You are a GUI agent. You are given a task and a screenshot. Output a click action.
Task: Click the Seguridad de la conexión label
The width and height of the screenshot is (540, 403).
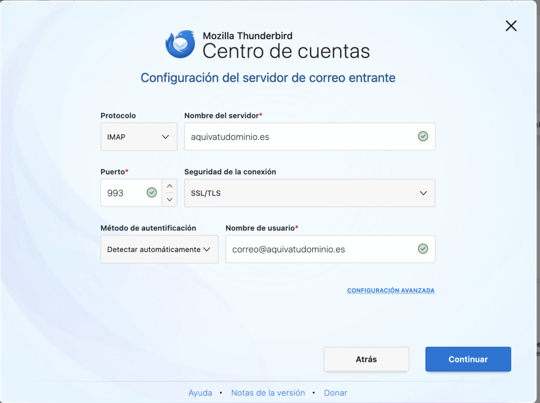[230, 172]
